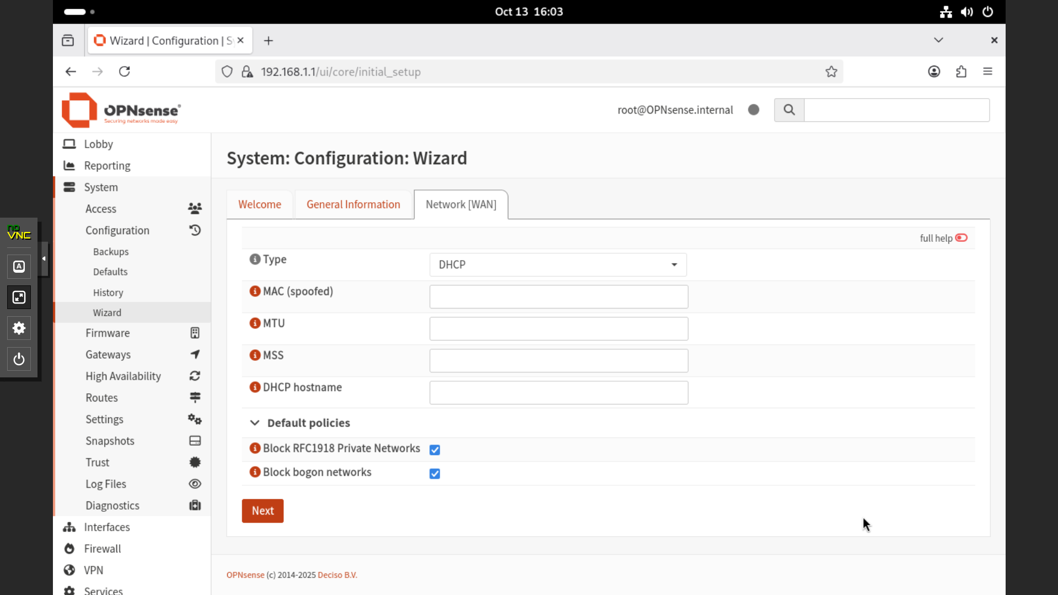The height and width of the screenshot is (595, 1058).
Task: Click the MAC (spoofed) info icon
Action: pyautogui.click(x=255, y=291)
